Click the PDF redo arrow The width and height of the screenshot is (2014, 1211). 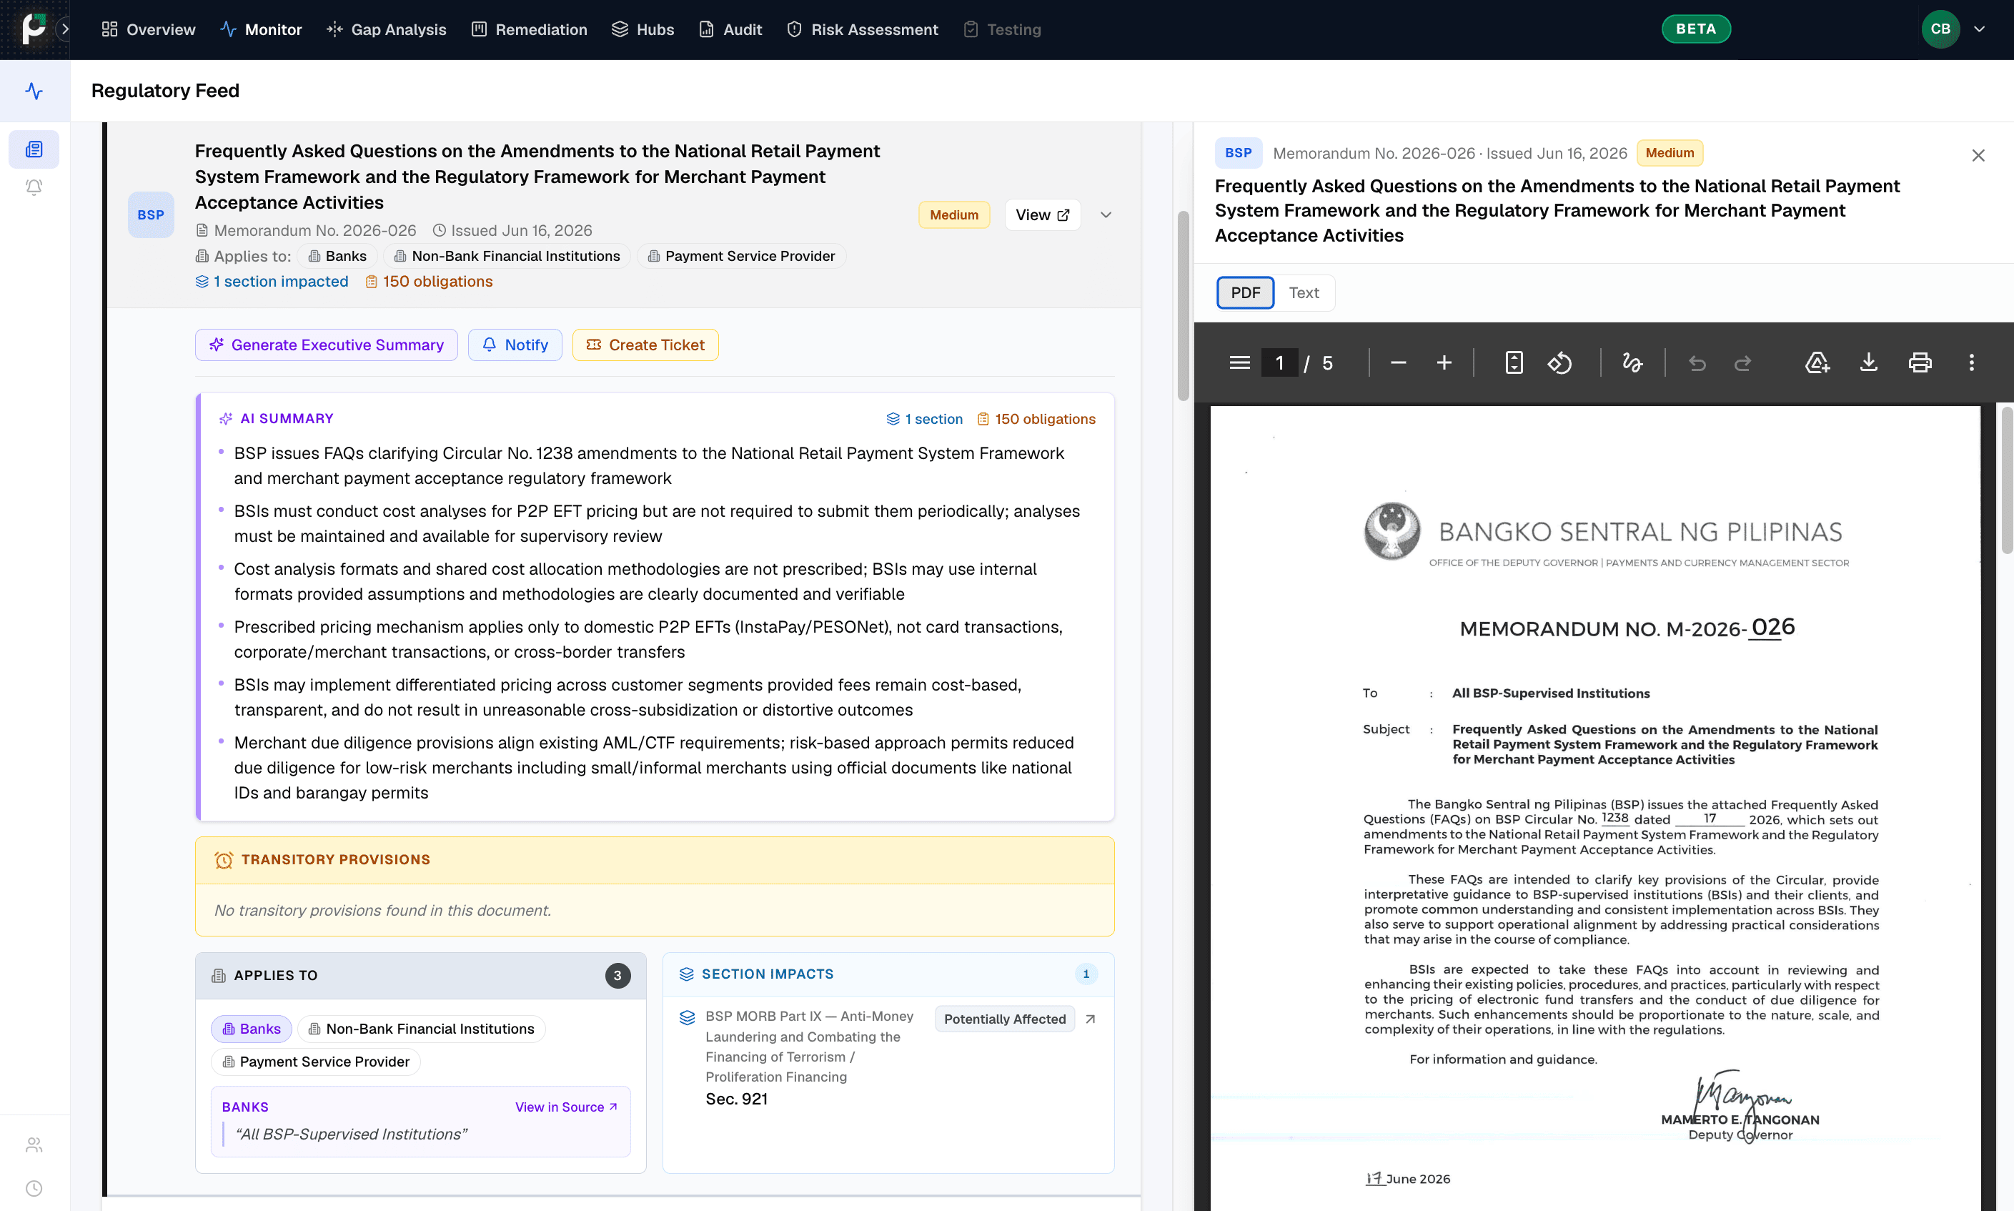[1743, 362]
